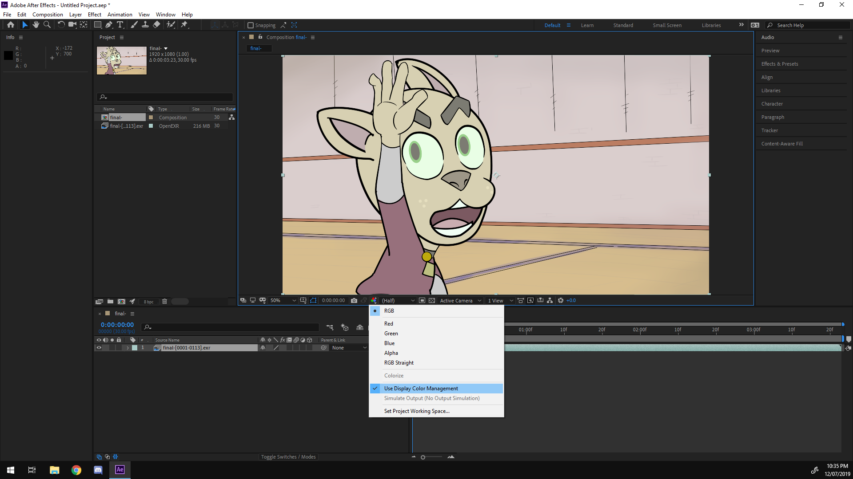
Task: Select the Rotation tool
Action: click(61, 25)
